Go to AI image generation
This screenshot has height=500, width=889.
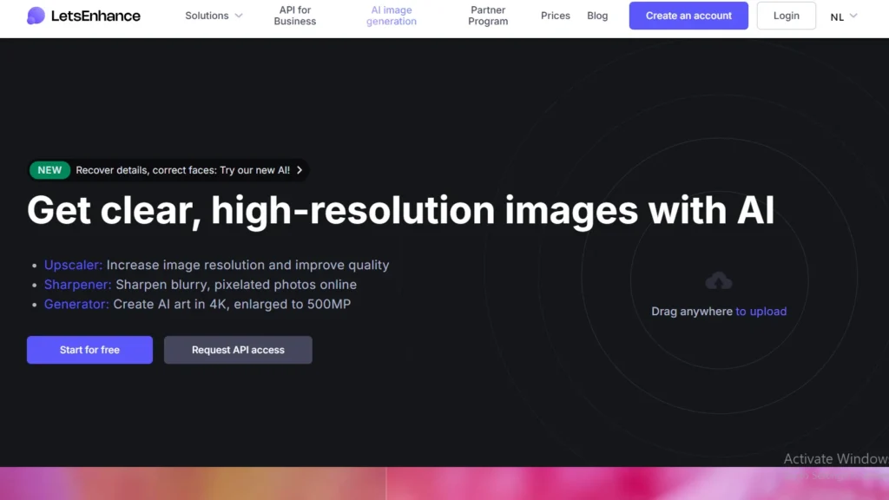click(392, 16)
